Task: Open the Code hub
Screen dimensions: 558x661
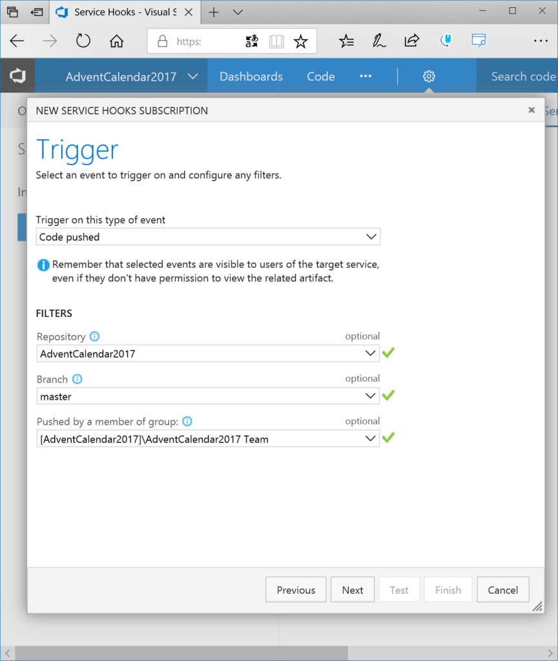Action: pyautogui.click(x=320, y=76)
